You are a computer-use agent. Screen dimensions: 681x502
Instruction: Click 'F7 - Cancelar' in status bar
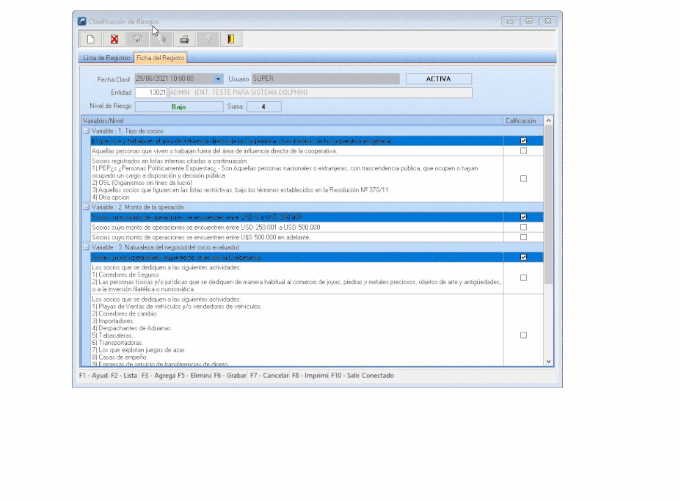coord(269,376)
